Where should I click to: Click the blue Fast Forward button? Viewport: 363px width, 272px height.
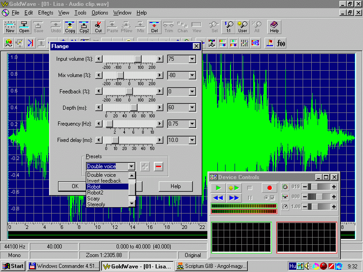pos(234,198)
